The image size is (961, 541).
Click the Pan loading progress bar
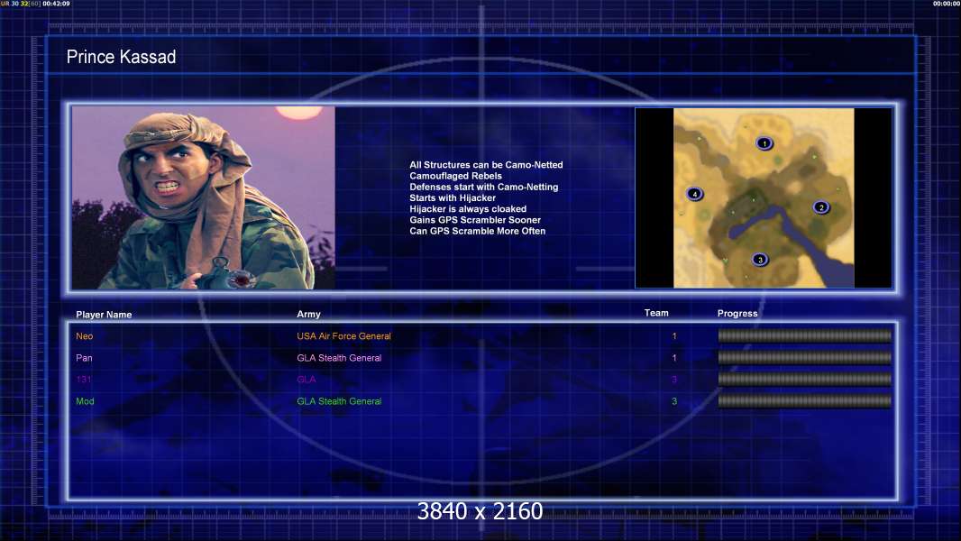[804, 357]
